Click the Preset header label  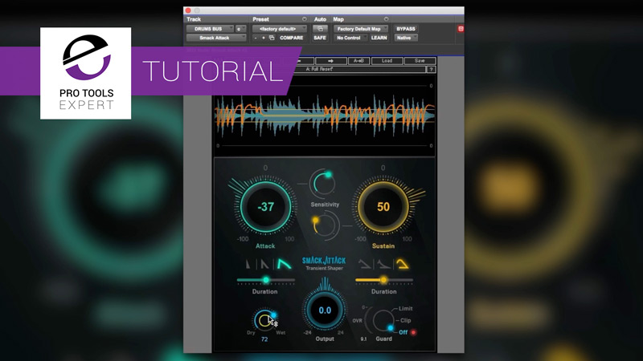click(260, 19)
